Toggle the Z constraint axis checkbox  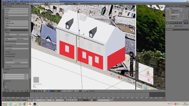[x=4, y=87]
